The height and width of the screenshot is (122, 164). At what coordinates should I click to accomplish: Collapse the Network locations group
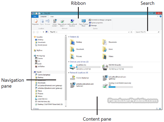(x=69, y=73)
